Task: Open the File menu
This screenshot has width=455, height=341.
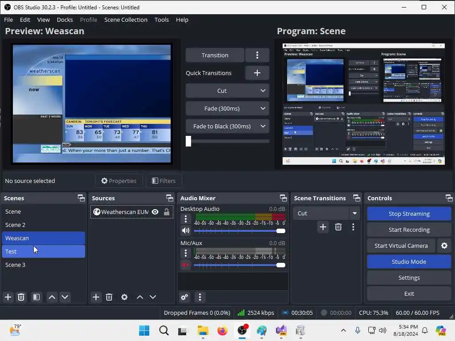Action: click(x=8, y=20)
